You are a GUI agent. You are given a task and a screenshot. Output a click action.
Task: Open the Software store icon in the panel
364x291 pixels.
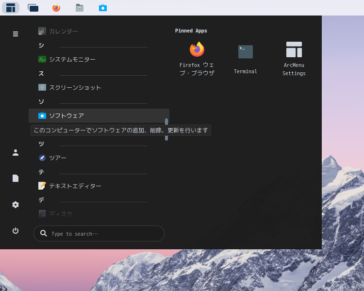[x=103, y=8]
